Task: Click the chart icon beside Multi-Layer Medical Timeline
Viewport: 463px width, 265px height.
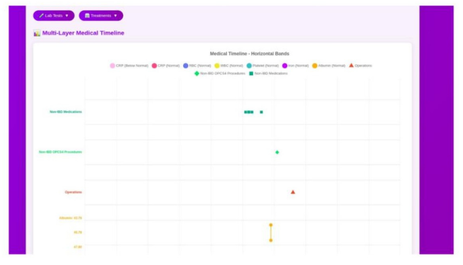Action: [x=37, y=33]
